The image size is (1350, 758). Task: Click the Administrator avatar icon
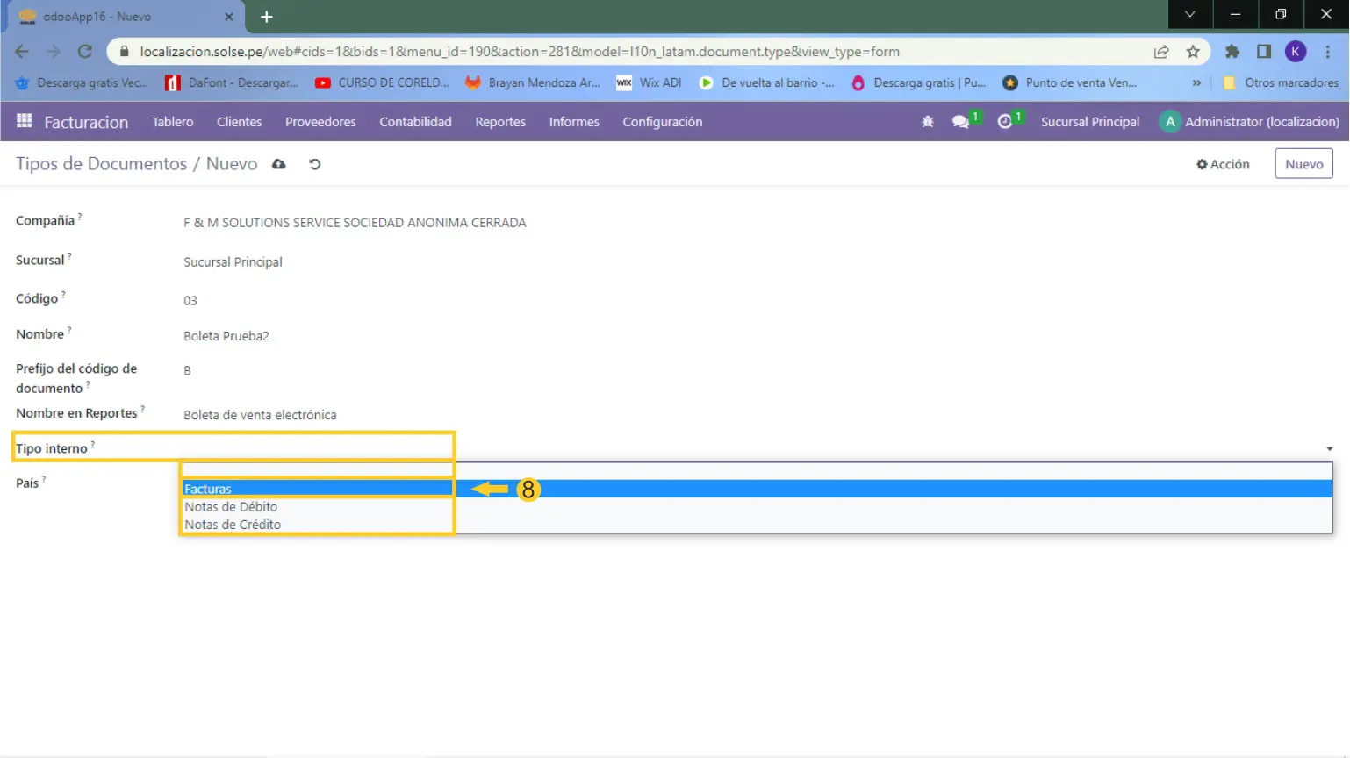click(x=1169, y=122)
